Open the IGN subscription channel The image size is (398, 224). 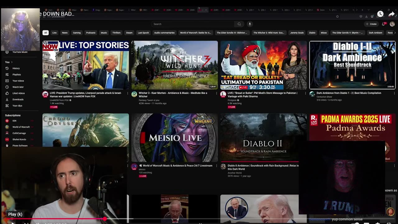[14, 121]
